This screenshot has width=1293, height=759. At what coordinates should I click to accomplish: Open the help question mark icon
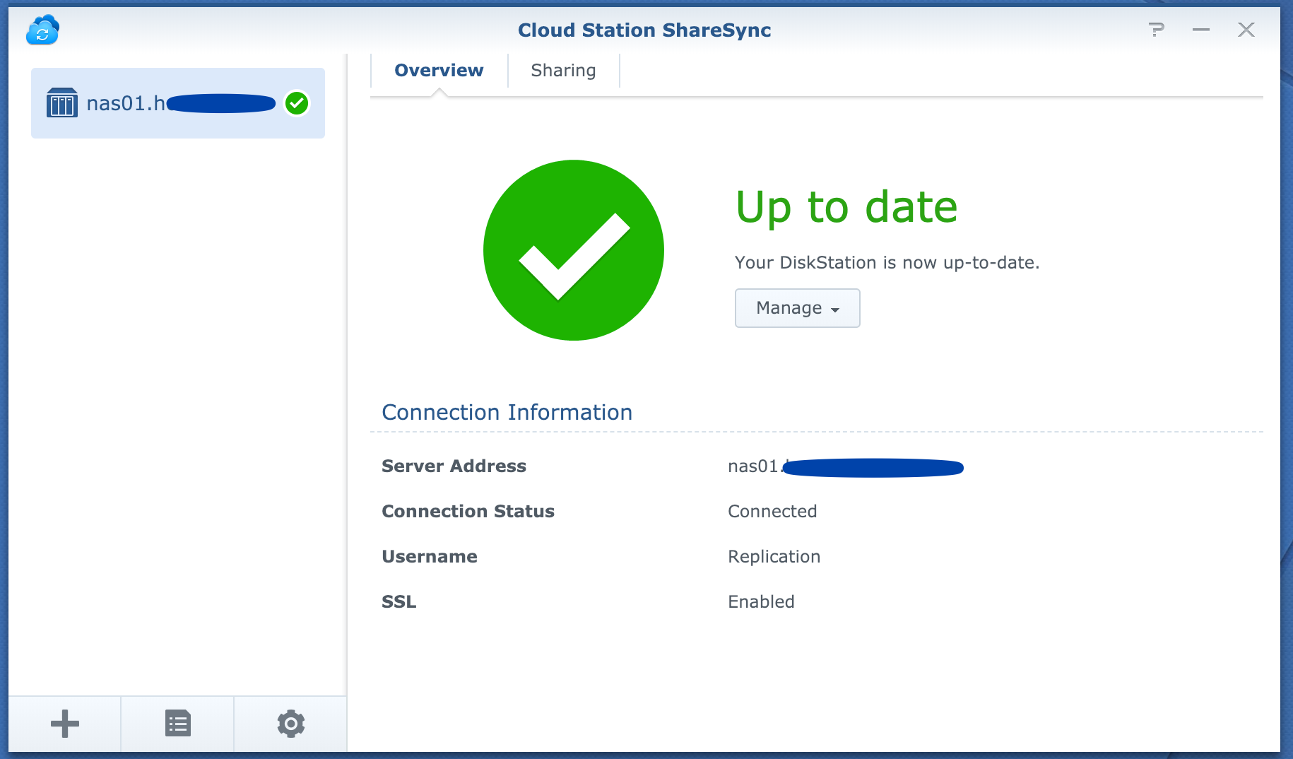point(1156,30)
